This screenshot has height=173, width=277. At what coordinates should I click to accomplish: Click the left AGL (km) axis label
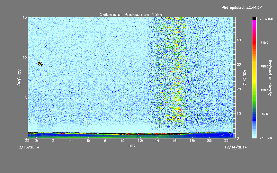pos(19,78)
